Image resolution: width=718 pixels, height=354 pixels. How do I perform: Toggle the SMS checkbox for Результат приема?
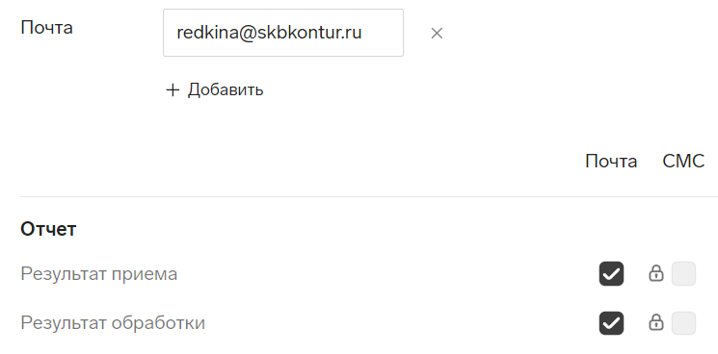tap(683, 273)
